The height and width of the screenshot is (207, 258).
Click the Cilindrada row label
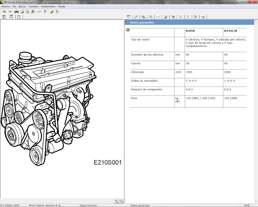point(137,72)
